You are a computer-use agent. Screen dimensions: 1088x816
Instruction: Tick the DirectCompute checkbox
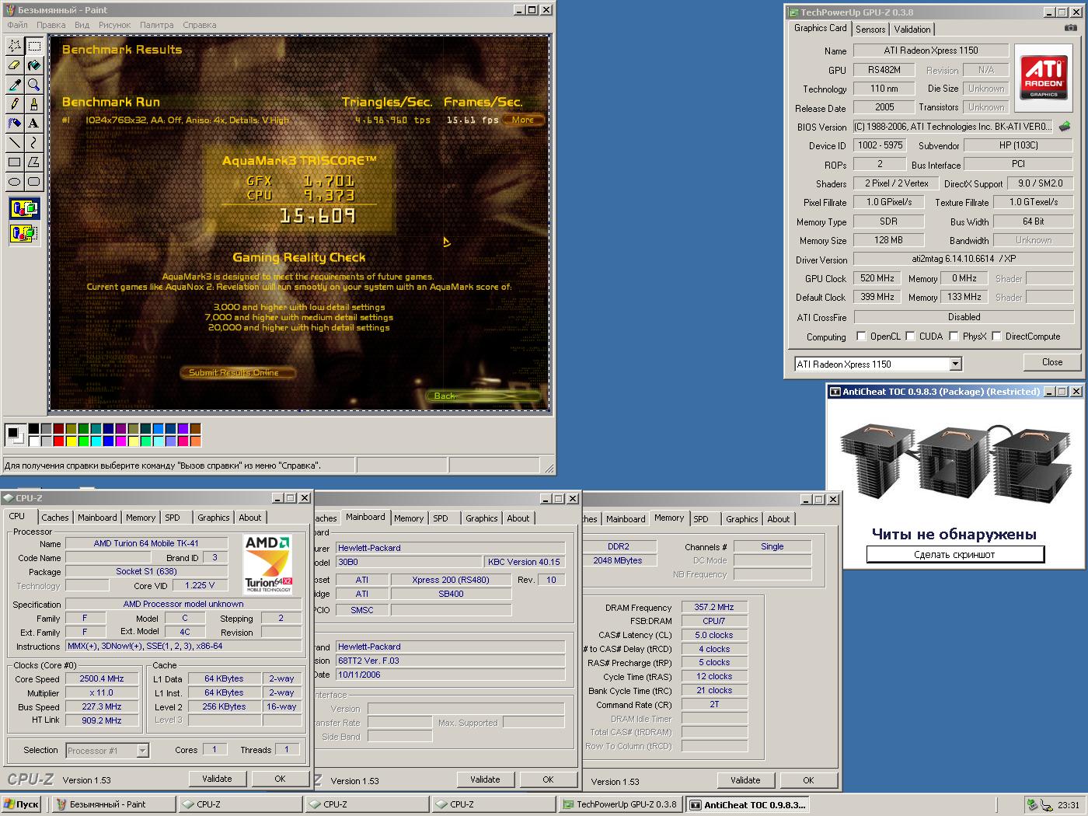(x=996, y=337)
